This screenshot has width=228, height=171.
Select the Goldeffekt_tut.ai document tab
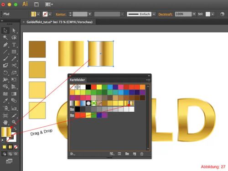point(59,22)
